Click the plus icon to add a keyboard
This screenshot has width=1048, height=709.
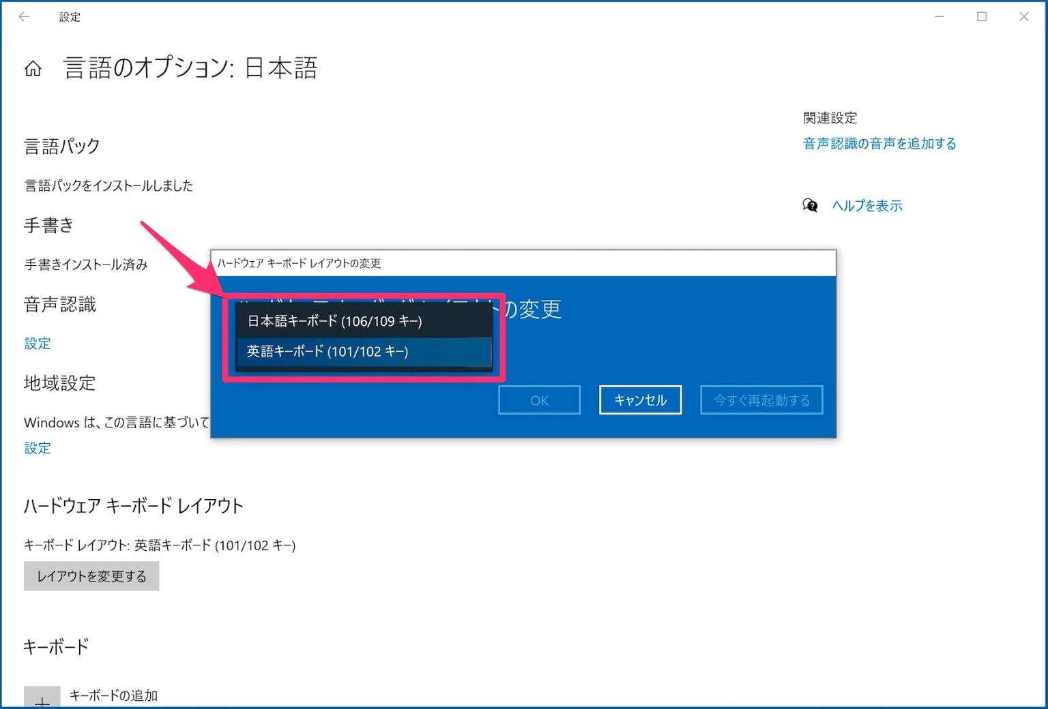click(x=44, y=701)
